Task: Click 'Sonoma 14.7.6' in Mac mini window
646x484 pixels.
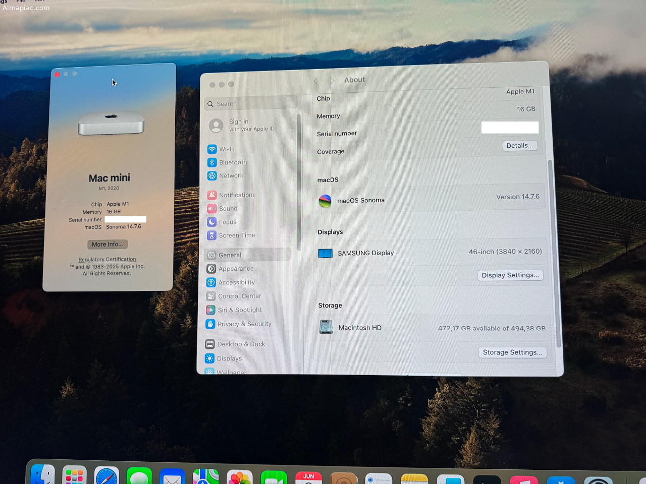Action: tap(124, 227)
